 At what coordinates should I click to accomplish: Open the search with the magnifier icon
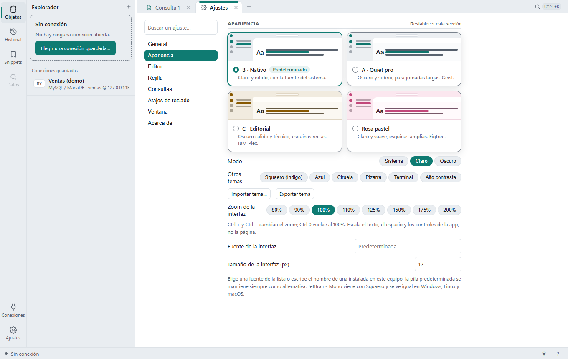[538, 7]
